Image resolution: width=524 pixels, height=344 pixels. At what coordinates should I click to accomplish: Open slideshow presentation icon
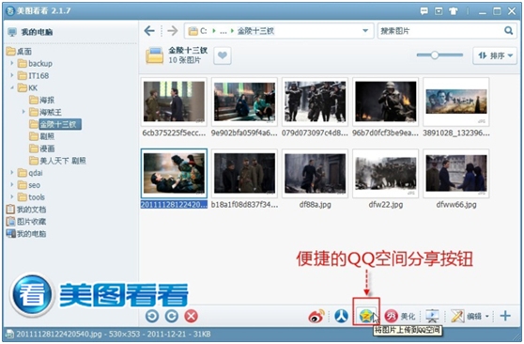pyautogui.click(x=432, y=316)
